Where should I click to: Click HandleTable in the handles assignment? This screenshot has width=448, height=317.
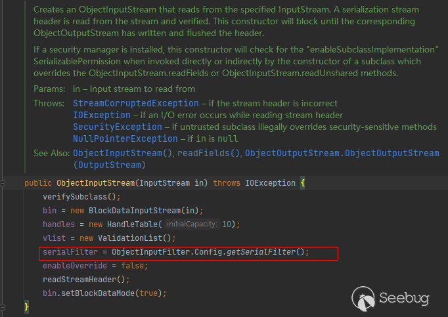coord(132,224)
